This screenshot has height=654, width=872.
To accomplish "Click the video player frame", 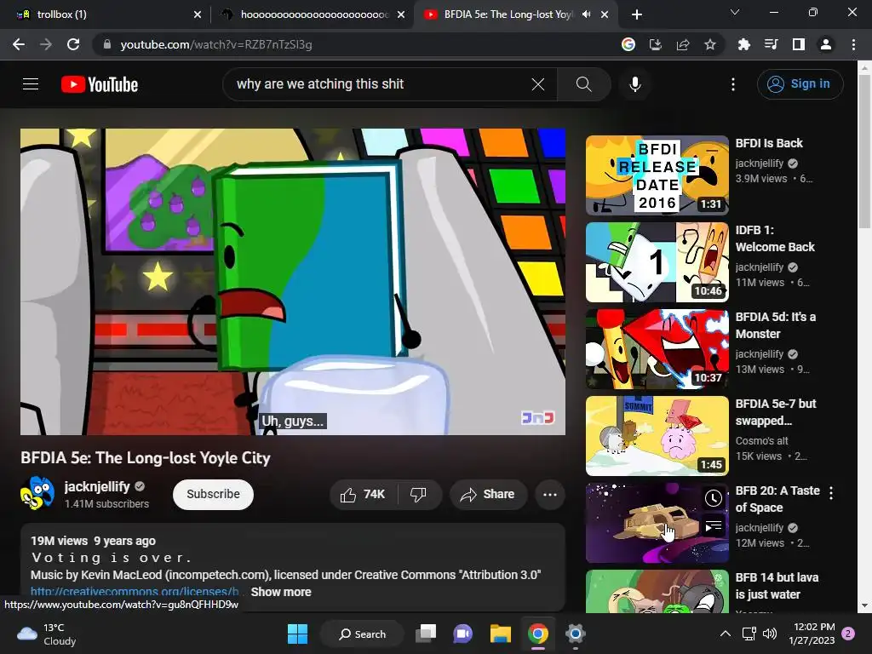I will click(293, 282).
